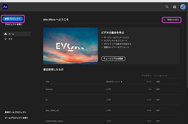Click the sort arrow next to 最近使用したもの column
This screenshot has width=188, height=124.
(122, 82)
